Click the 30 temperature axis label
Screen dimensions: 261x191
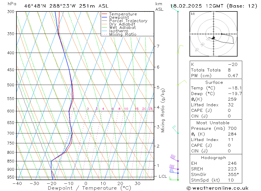pos(138,183)
